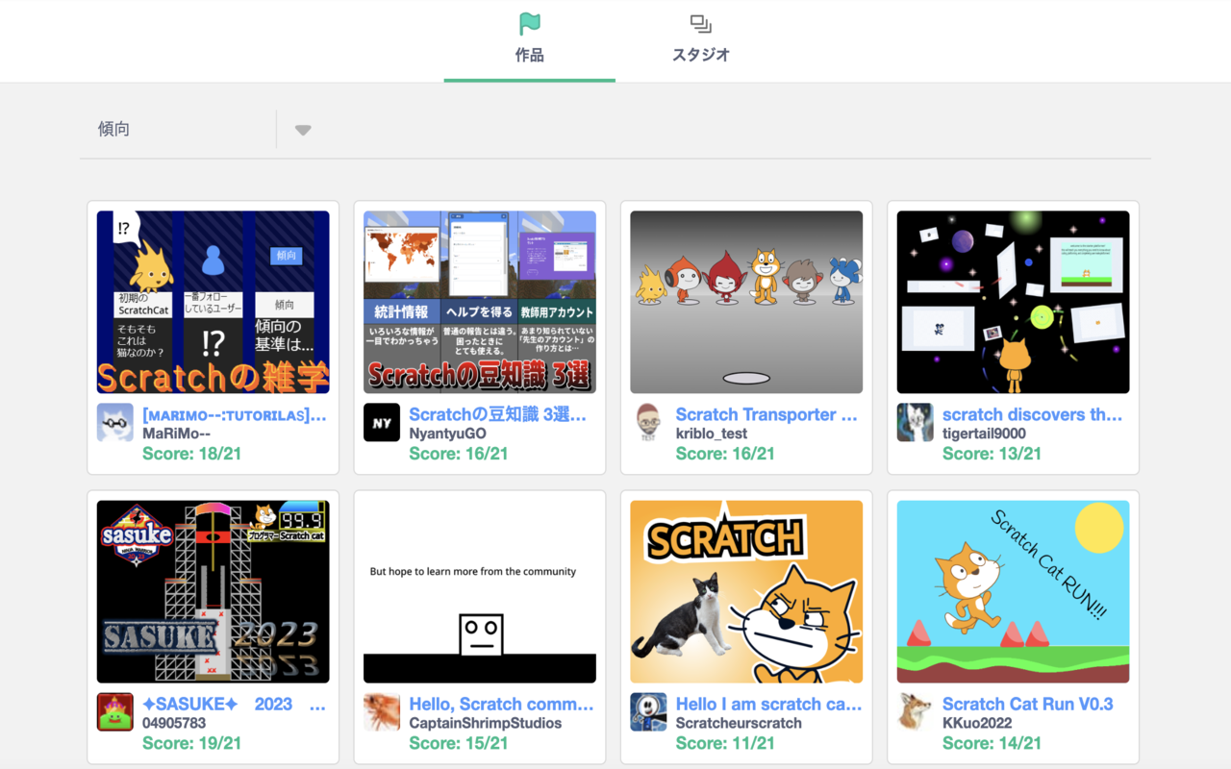Click NyantyuGO user avatar icon
Viewport: 1231px width, 769px height.
[382, 423]
